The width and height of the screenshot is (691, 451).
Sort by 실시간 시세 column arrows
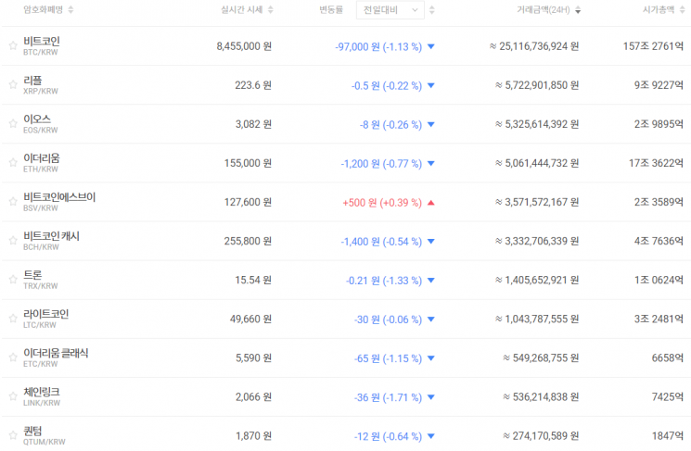(271, 9)
